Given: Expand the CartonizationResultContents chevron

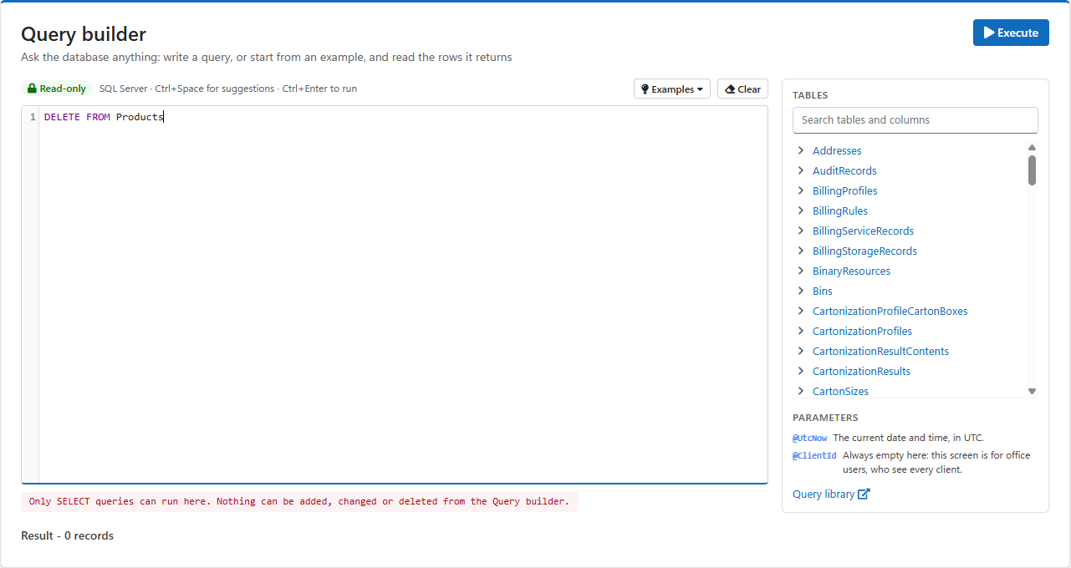Looking at the screenshot, I should [x=801, y=351].
